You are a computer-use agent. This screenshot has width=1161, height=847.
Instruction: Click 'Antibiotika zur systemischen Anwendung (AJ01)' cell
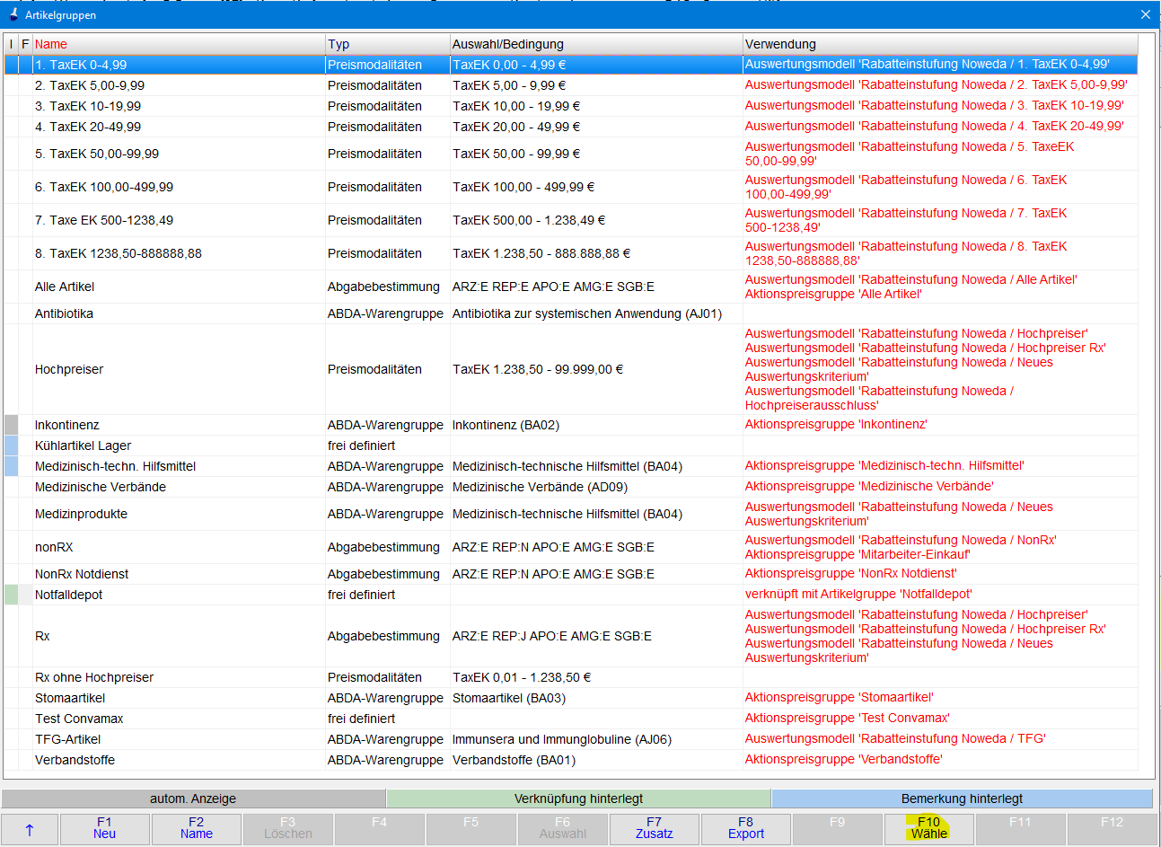pos(596,313)
